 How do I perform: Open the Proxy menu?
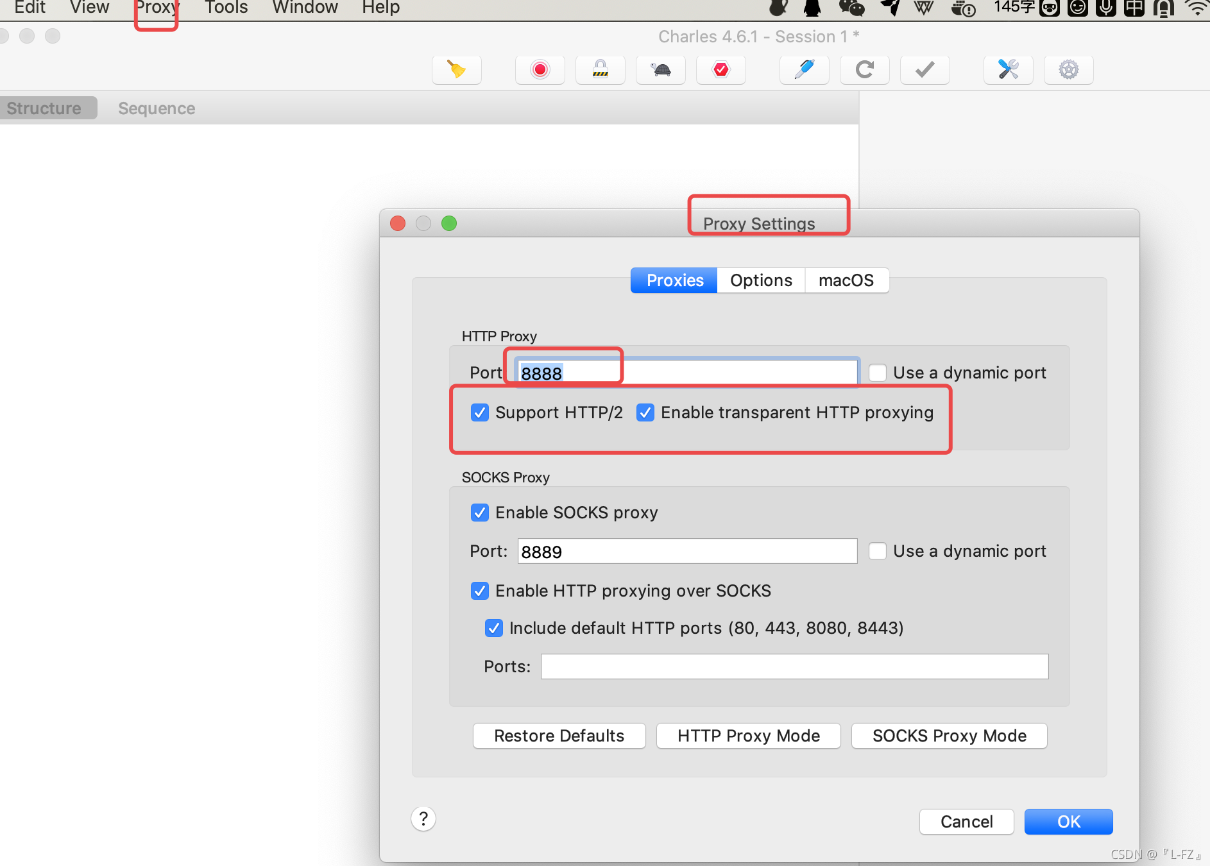pyautogui.click(x=157, y=8)
